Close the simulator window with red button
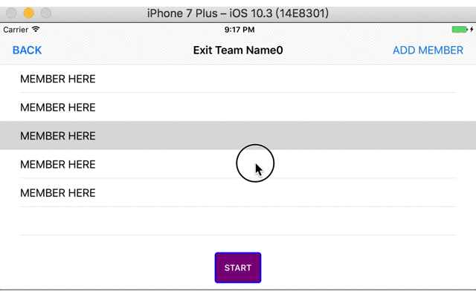 (13, 13)
